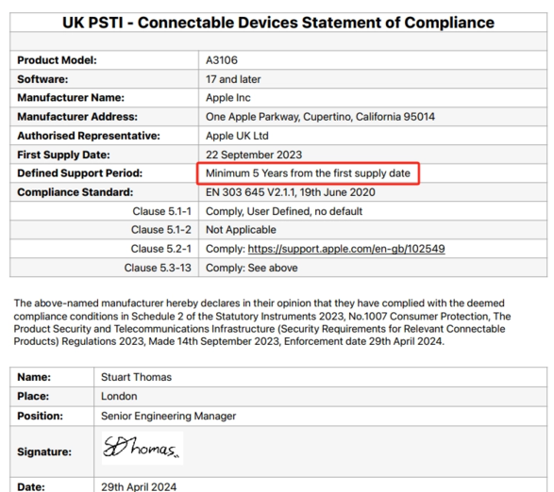Viewport: 554px width, 492px height.
Task: Open the support.apple.com/en-gb/102549 link
Action: (346, 249)
